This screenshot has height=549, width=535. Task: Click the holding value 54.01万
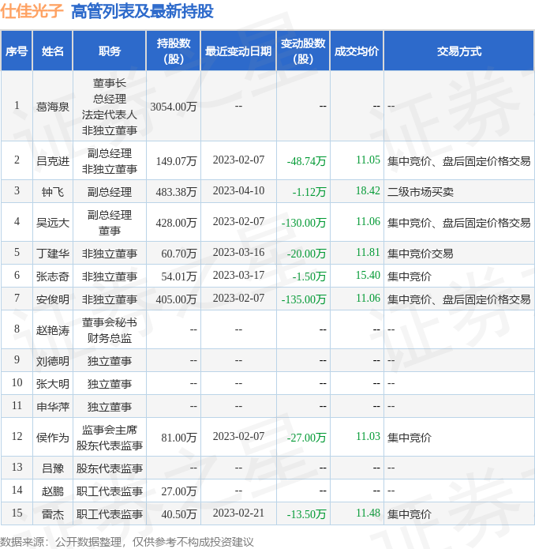179,276
